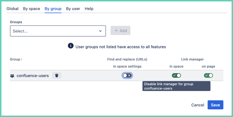
Task: Select the By group tab
Action: [53, 9]
